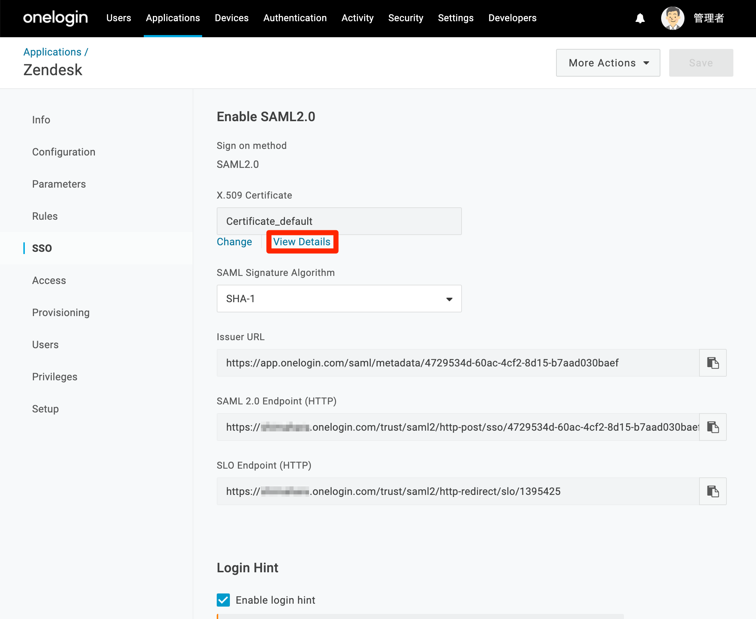Copy the SLO Endpoint URL
The width and height of the screenshot is (756, 619).
point(713,491)
